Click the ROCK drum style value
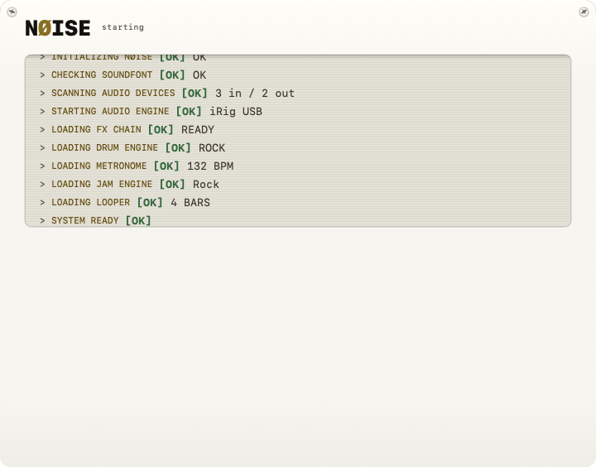This screenshot has height=467, width=596. pos(212,148)
